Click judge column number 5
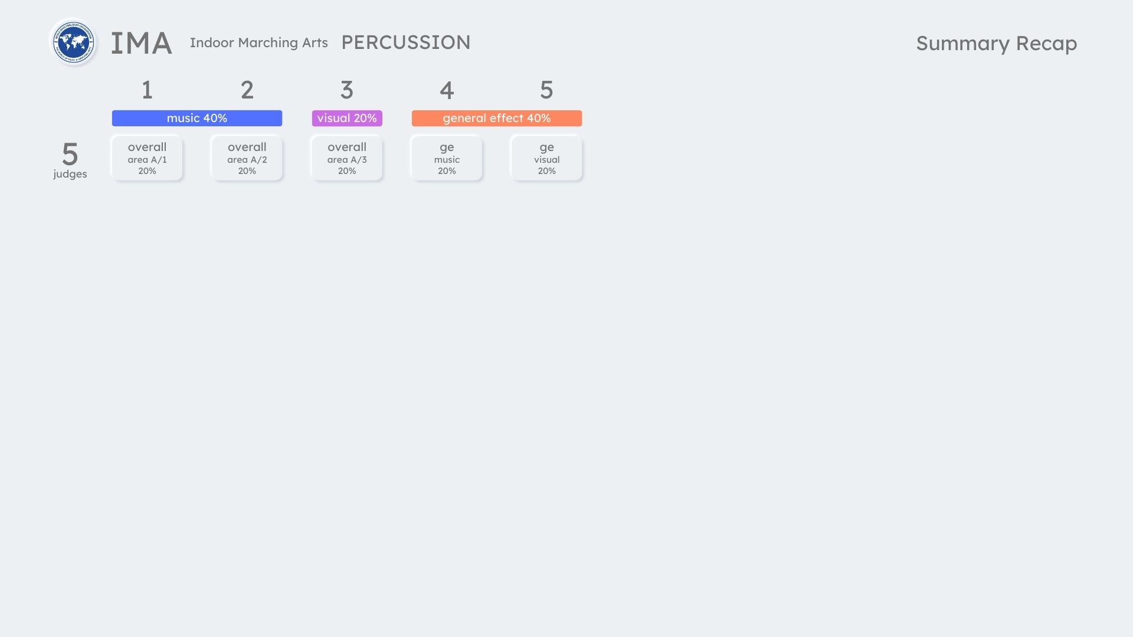 (x=546, y=90)
